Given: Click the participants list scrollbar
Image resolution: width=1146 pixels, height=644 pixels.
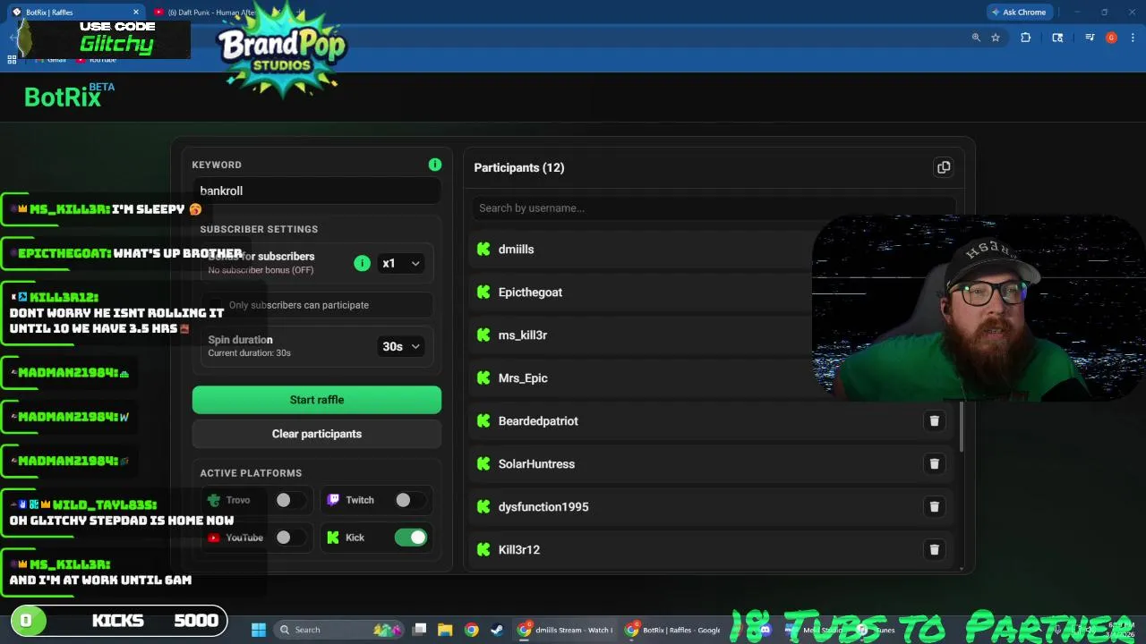Looking at the screenshot, I should (962, 426).
